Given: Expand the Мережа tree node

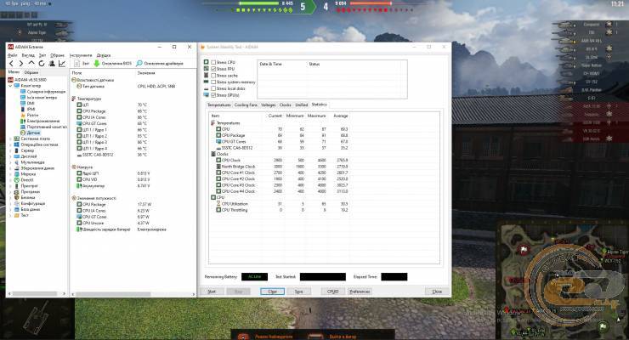Looking at the screenshot, I should 10,174.
